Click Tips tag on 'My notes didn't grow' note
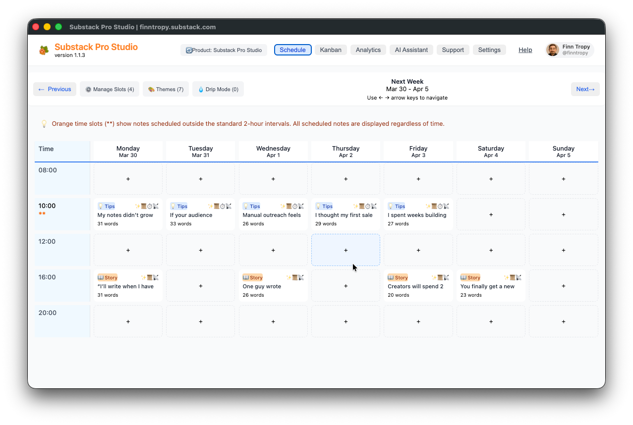Viewport: 633px width, 425px height. click(107, 206)
